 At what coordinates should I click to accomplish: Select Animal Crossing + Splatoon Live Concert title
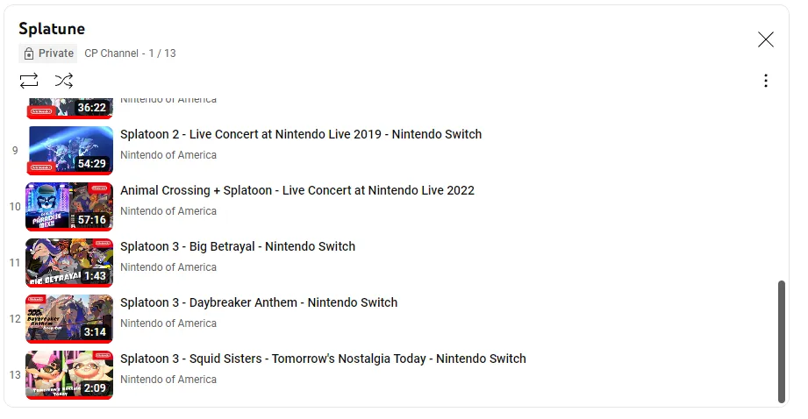[297, 190]
